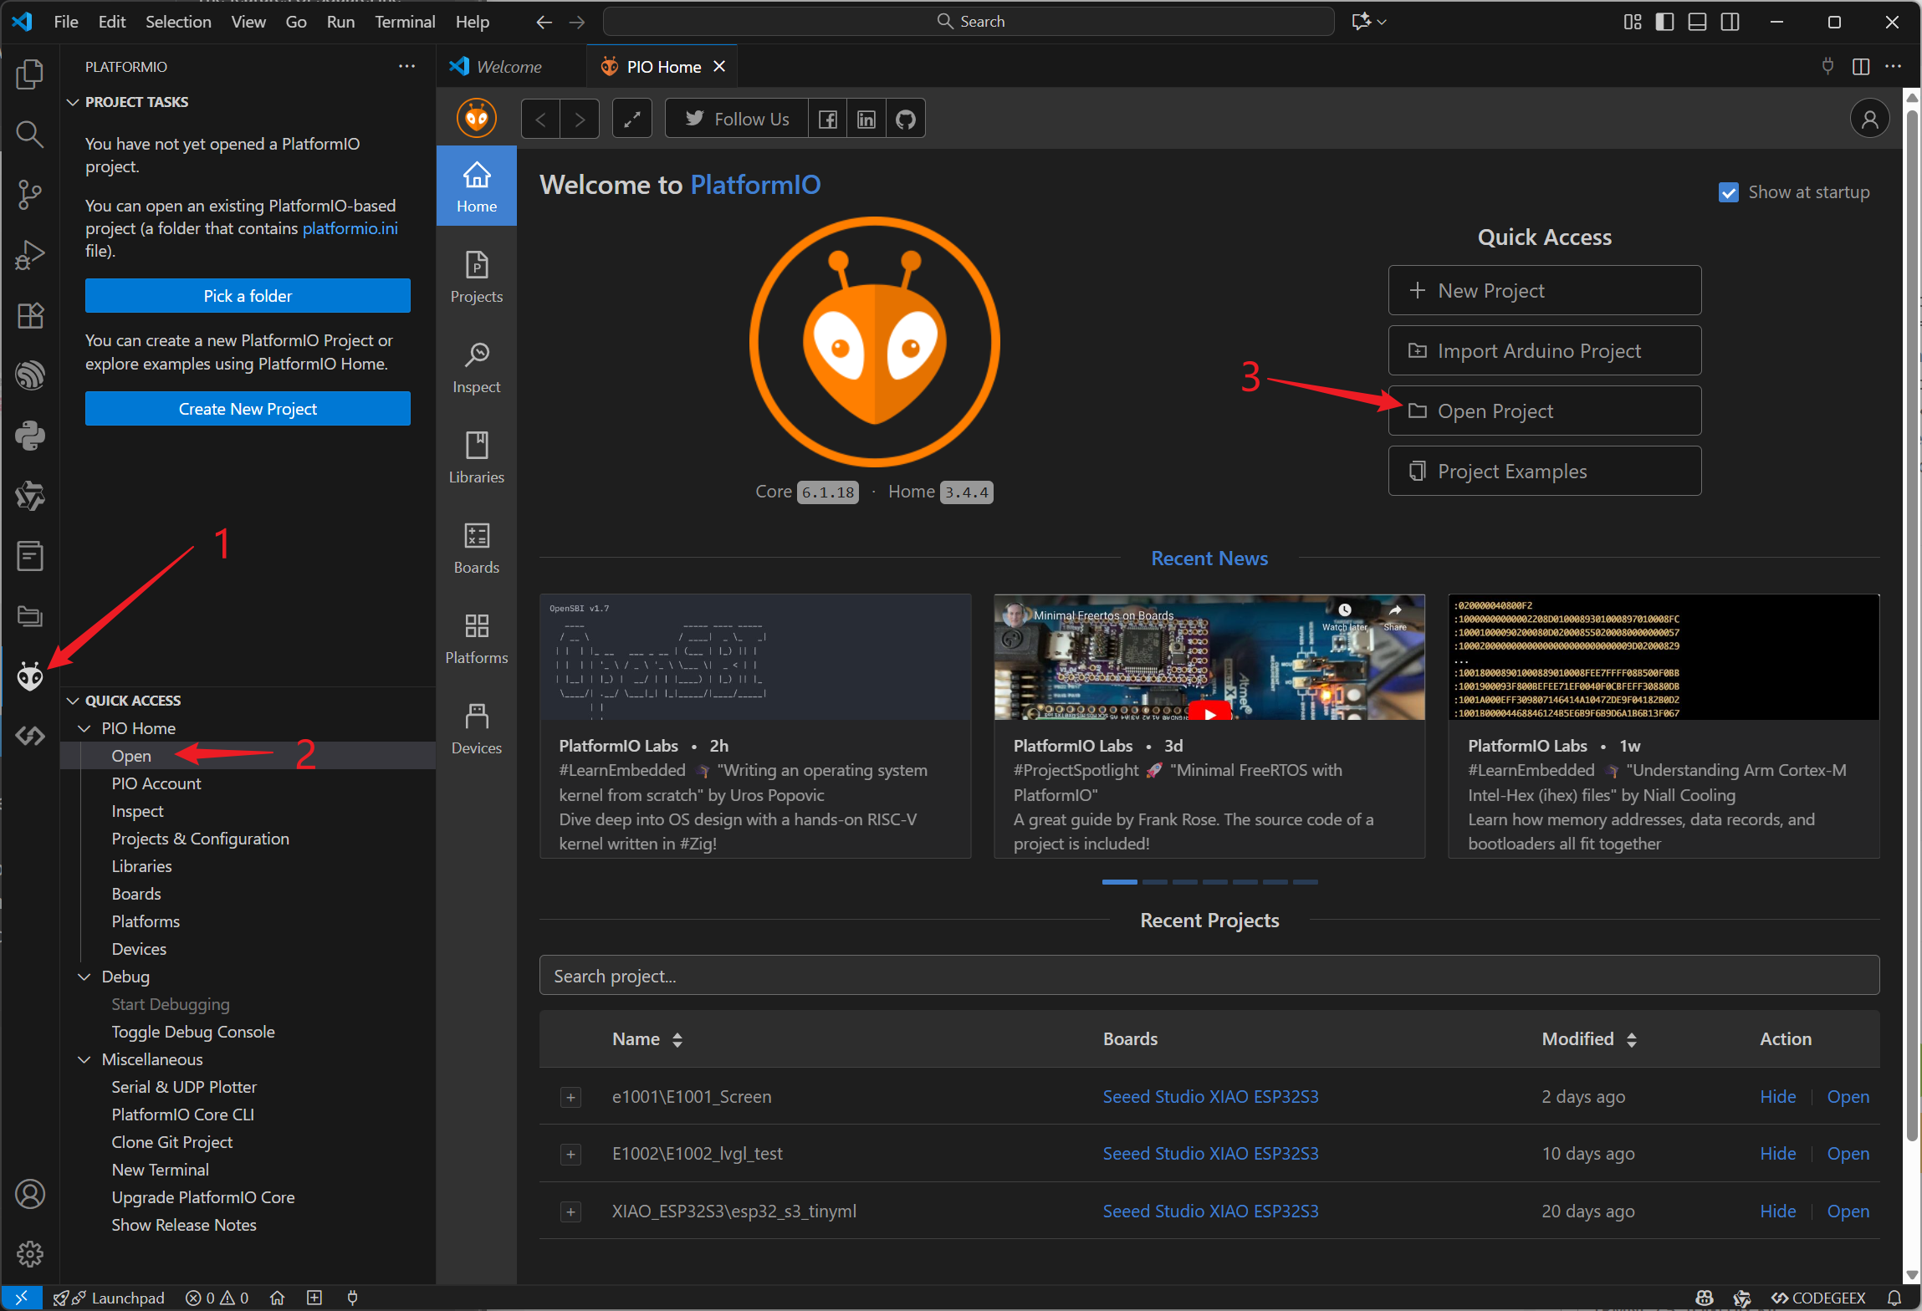The height and width of the screenshot is (1311, 1922).
Task: Click the GitHub icon in PIO toolbar
Action: point(905,120)
